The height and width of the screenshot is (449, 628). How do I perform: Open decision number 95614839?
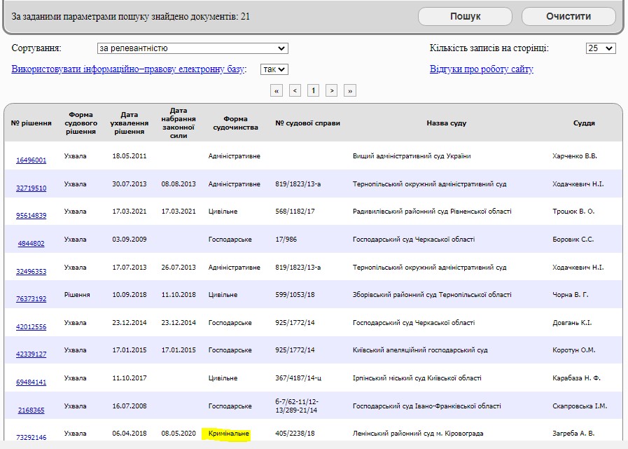[x=31, y=216]
